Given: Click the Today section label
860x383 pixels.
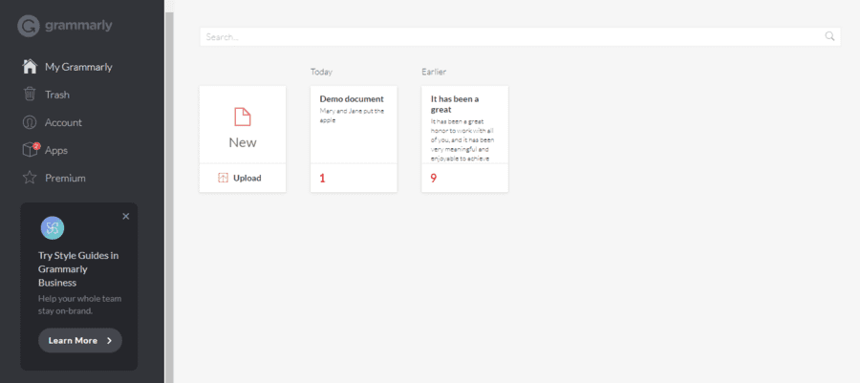Looking at the screenshot, I should [x=321, y=72].
